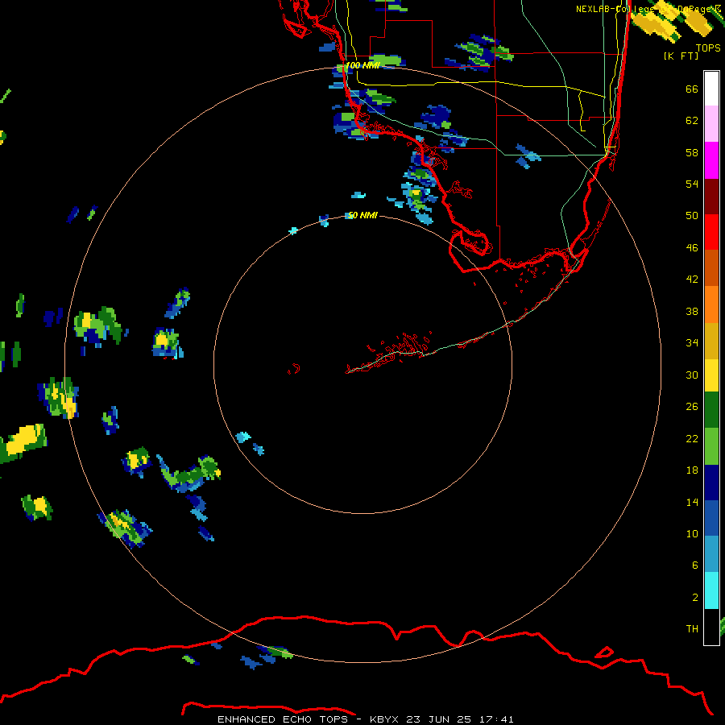
Task: Click the ENHANCED ECHO TOPS caption text
Action: click(282, 719)
